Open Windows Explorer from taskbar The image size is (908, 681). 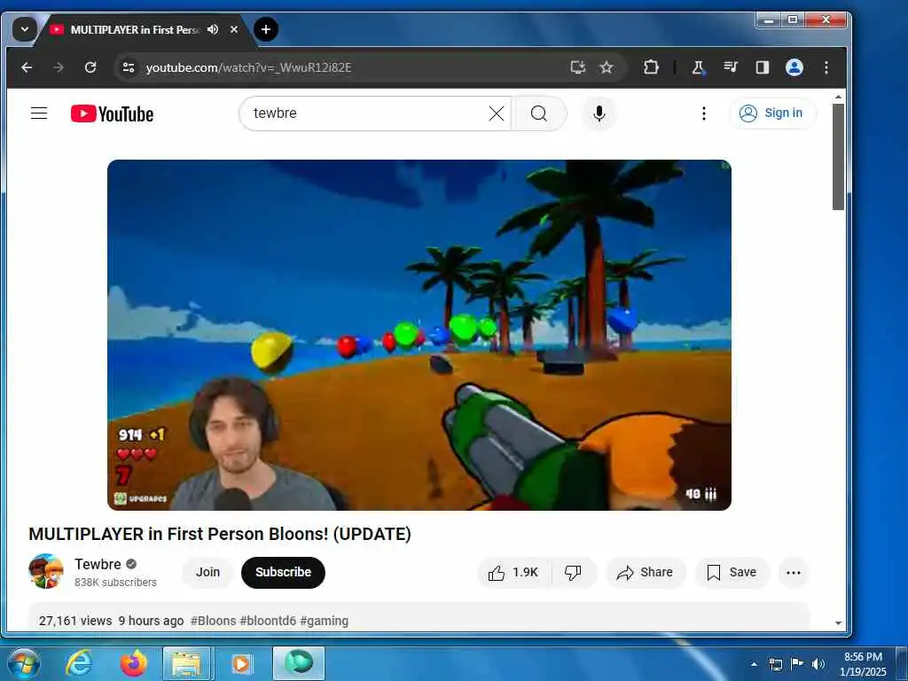[186, 663]
